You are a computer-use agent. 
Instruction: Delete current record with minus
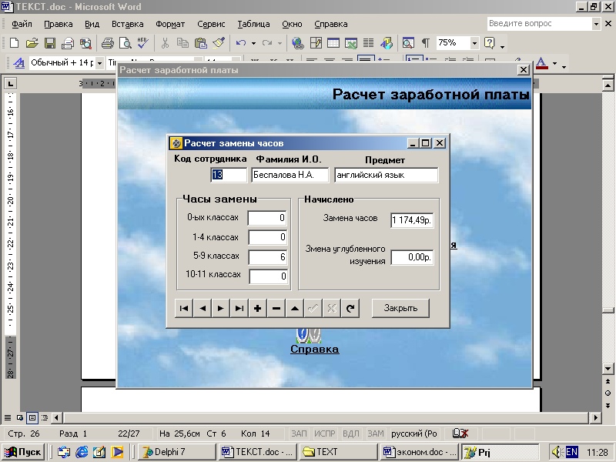coord(276,308)
